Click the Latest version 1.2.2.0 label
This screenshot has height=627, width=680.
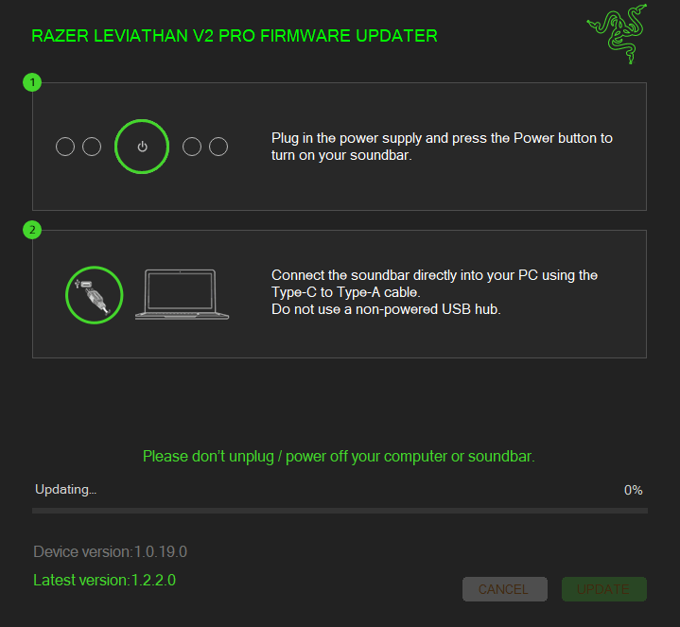tap(105, 580)
